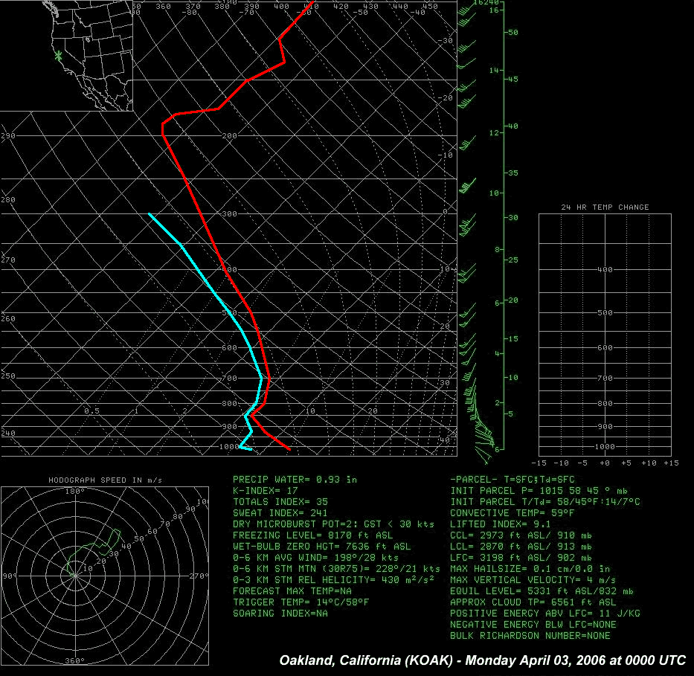Select the 'POSITIVE ENERGY ABV LFC= 11 J/KG' line

pos(544,614)
